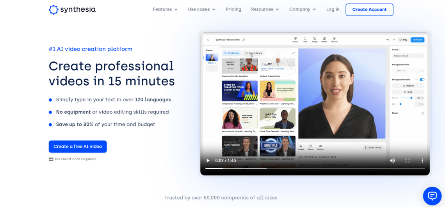Click the Synthesia logo in the header
The height and width of the screenshot is (207, 445).
pos(72,9)
